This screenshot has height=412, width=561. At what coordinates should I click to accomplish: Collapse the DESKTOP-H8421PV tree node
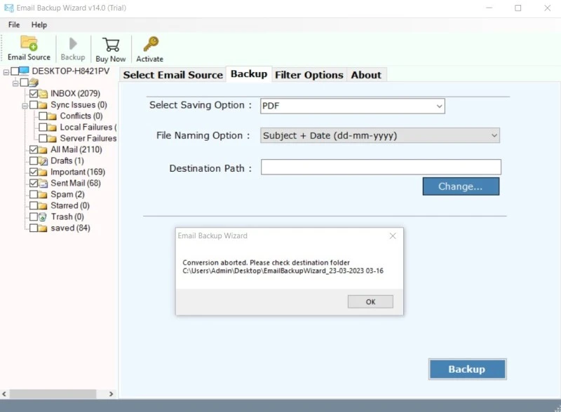pyautogui.click(x=6, y=72)
